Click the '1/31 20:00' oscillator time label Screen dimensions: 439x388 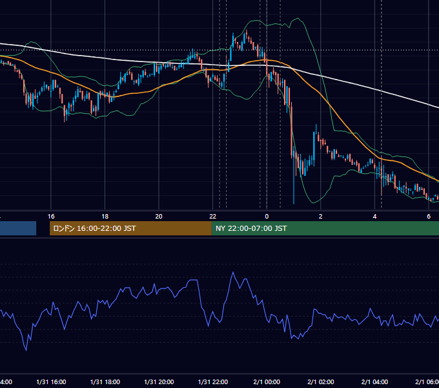159,382
